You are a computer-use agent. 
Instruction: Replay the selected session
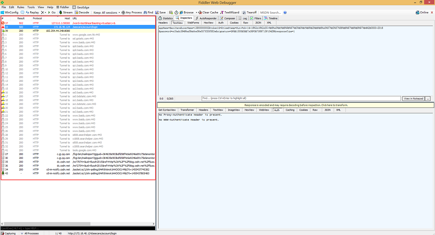tap(32, 12)
